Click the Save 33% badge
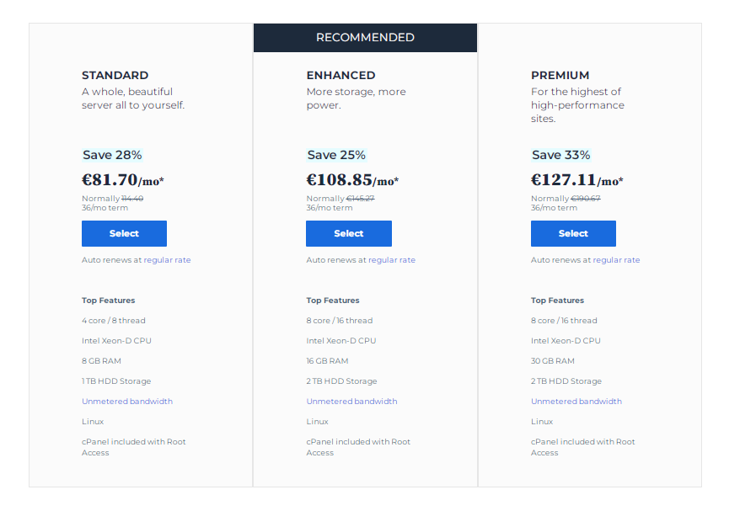 (x=561, y=155)
